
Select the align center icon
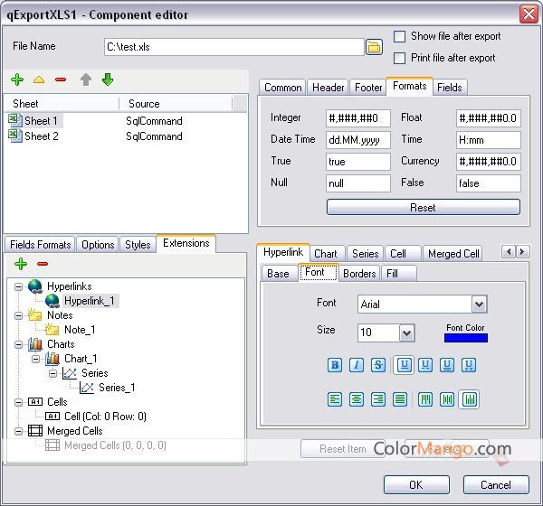click(357, 399)
